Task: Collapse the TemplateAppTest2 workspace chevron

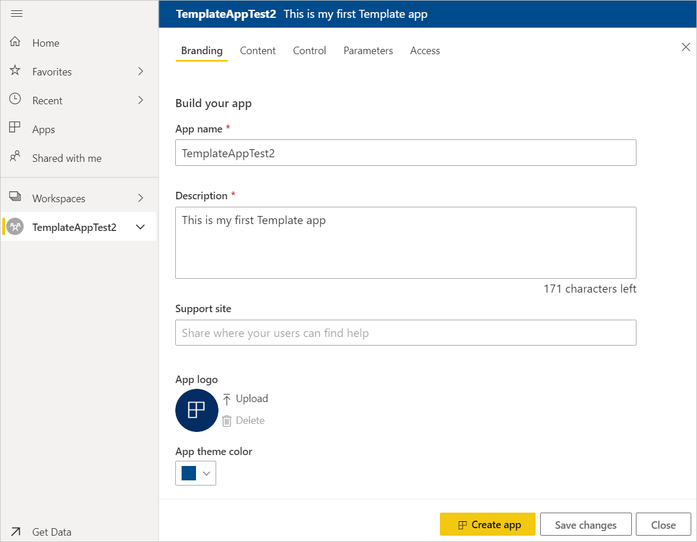Action: coord(140,227)
